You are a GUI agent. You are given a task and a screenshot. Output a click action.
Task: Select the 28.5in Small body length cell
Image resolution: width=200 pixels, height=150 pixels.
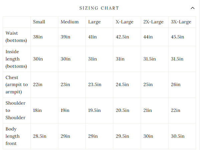click(40, 136)
